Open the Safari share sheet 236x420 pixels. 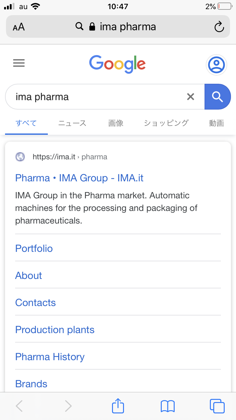118,406
